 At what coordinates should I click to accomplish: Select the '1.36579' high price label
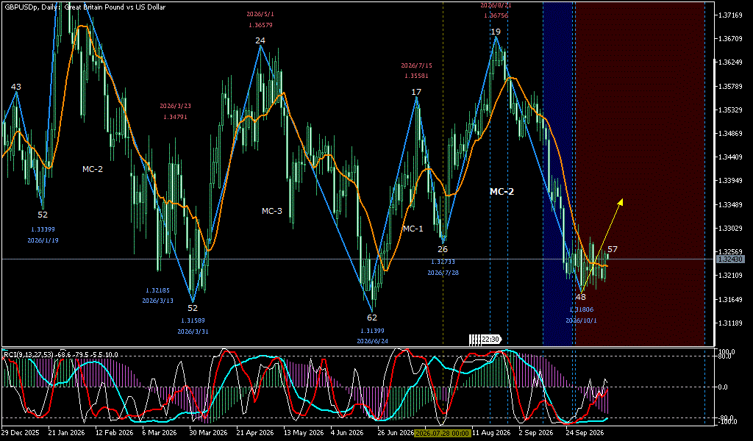click(x=261, y=25)
